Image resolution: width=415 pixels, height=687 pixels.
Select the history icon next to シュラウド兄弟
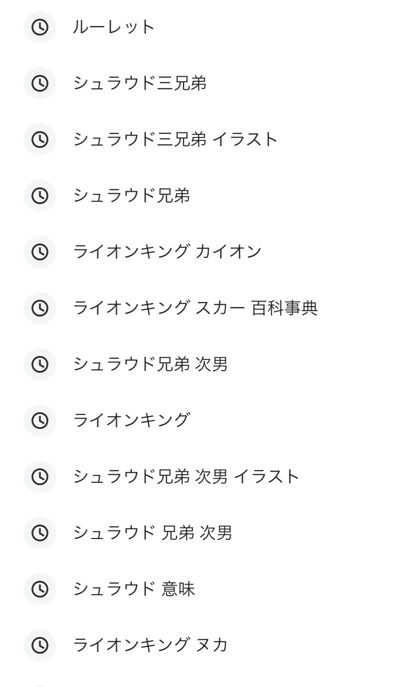(x=40, y=196)
